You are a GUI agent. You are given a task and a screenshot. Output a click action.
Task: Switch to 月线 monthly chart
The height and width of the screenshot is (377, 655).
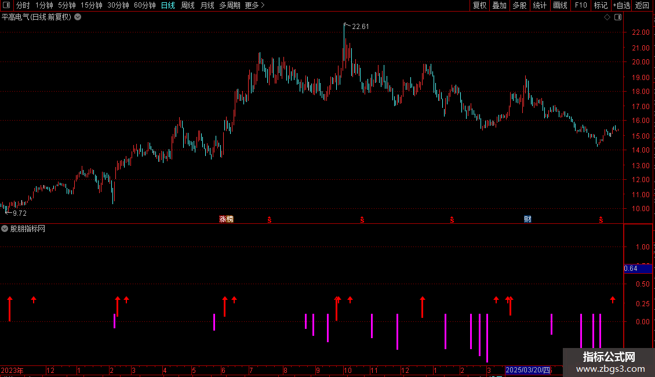point(207,5)
